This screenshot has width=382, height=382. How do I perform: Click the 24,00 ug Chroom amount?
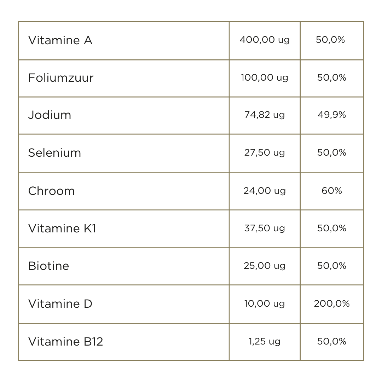point(265,191)
